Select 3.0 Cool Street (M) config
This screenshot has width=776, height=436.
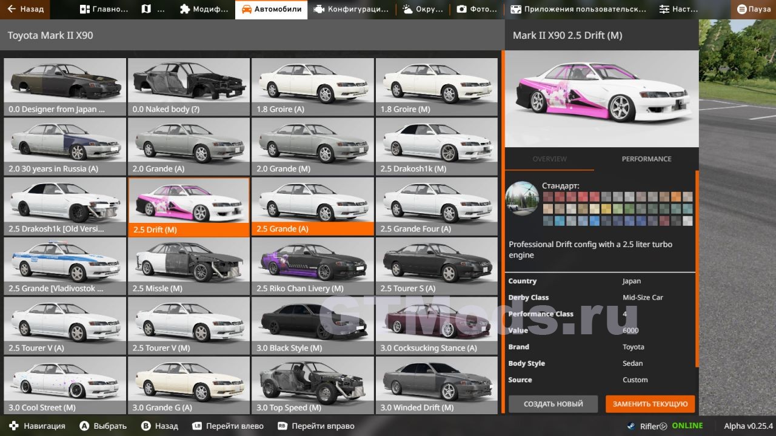(x=65, y=385)
